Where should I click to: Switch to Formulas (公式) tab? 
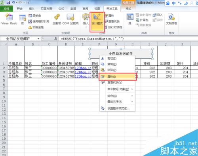point(61,9)
